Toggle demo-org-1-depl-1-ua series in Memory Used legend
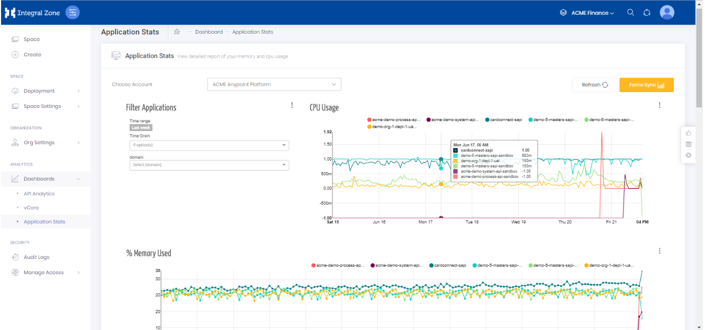Image resolution: width=705 pixels, height=330 pixels. point(608,266)
